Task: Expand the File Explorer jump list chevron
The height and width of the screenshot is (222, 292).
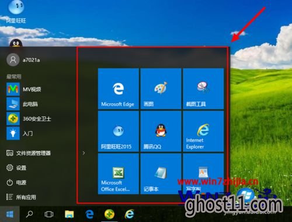Action: [84, 153]
